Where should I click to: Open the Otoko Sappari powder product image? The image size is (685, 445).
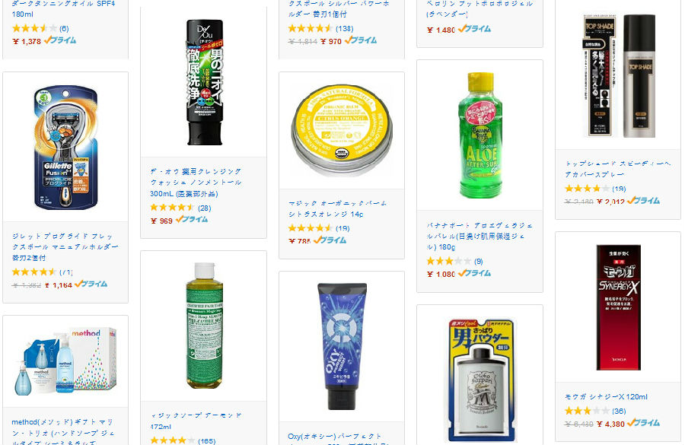479,380
